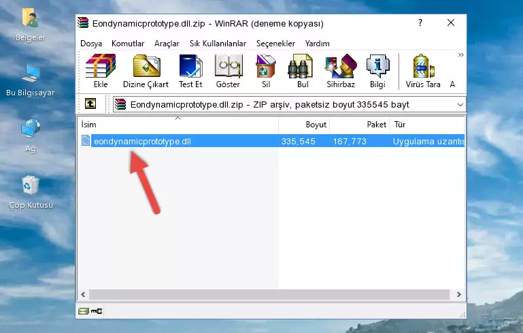Screen dimensions: 523x333
Task: Open the Yardım menu
Action: point(317,44)
